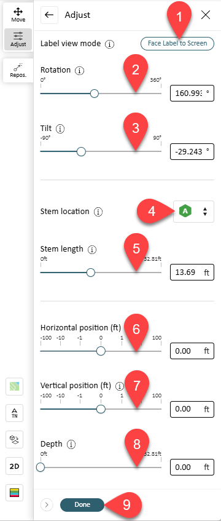Image resolution: width=221 pixels, height=521 pixels.
Task: Show info for Stem location
Action: pyautogui.click(x=98, y=212)
